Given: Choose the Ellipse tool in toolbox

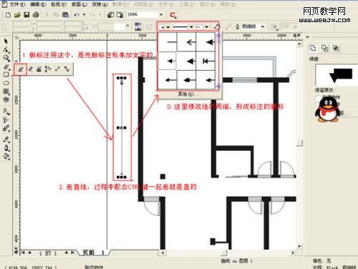Looking at the screenshot, I should (6, 83).
